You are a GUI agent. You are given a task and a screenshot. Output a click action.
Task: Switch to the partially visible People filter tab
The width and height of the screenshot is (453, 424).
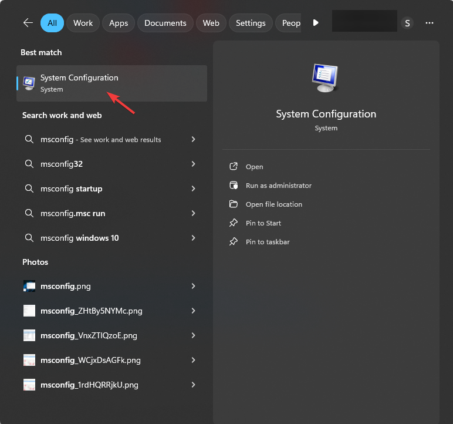(288, 23)
